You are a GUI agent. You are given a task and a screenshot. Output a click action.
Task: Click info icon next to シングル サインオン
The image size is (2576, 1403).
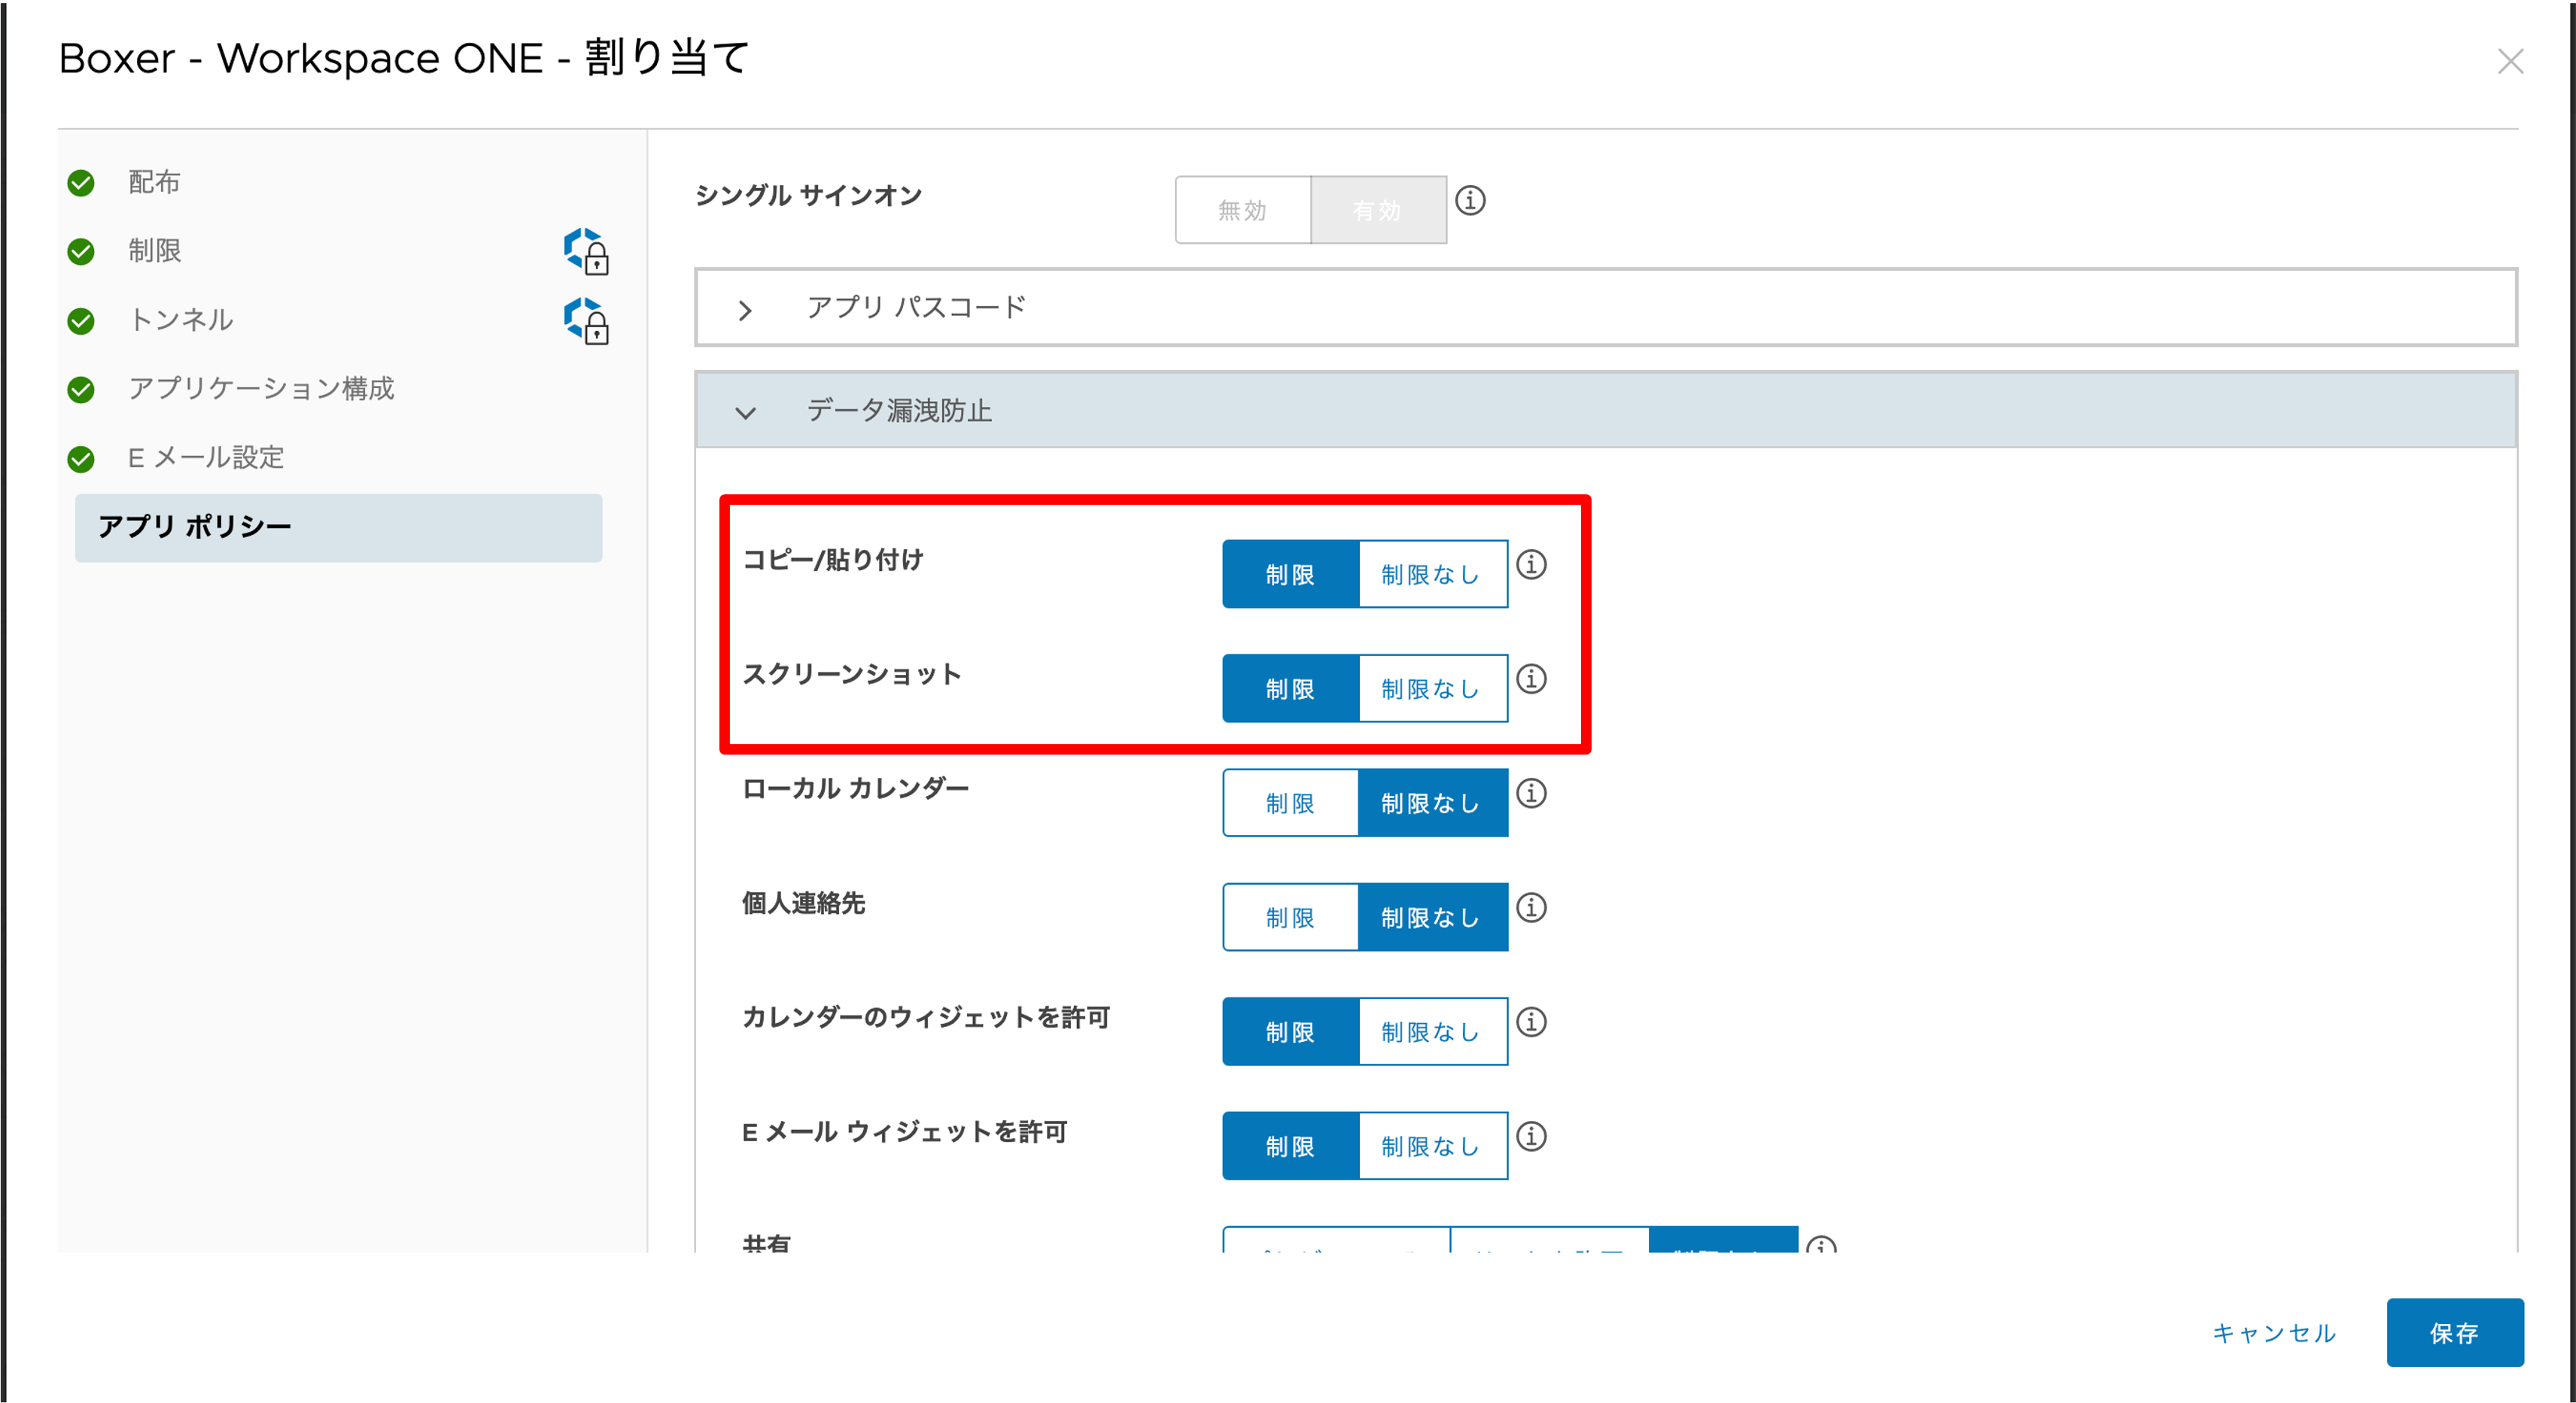pyautogui.click(x=1469, y=201)
